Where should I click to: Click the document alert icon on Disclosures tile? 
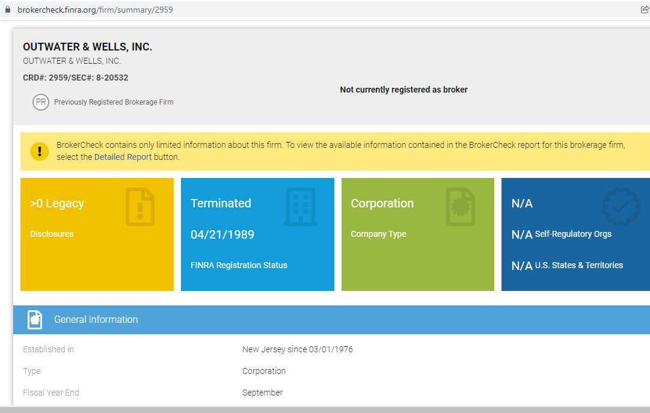pos(140,207)
